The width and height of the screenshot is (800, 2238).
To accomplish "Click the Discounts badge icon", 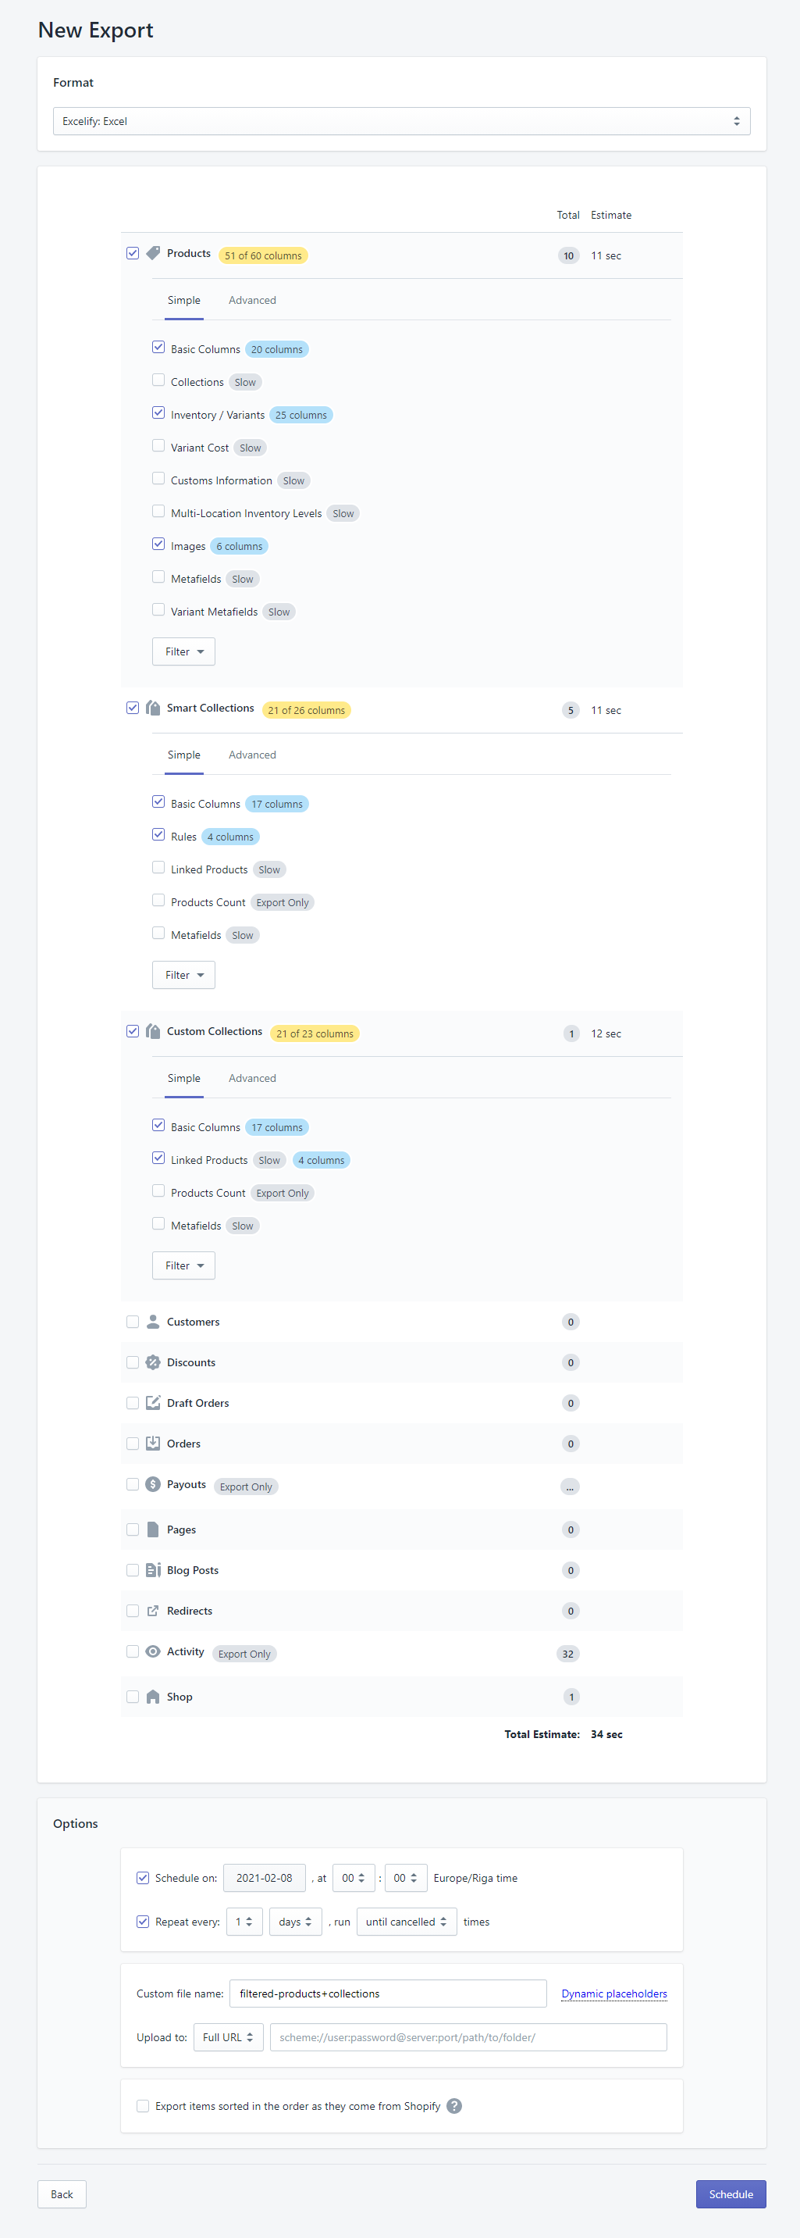I will [x=154, y=1362].
